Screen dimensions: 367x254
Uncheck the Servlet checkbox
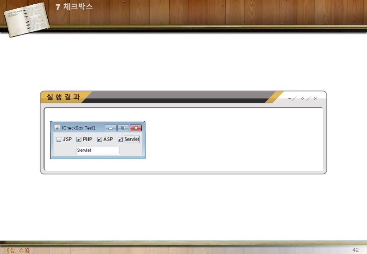coord(120,140)
